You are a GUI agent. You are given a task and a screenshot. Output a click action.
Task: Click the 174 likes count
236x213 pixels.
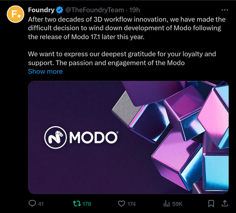tap(131, 204)
